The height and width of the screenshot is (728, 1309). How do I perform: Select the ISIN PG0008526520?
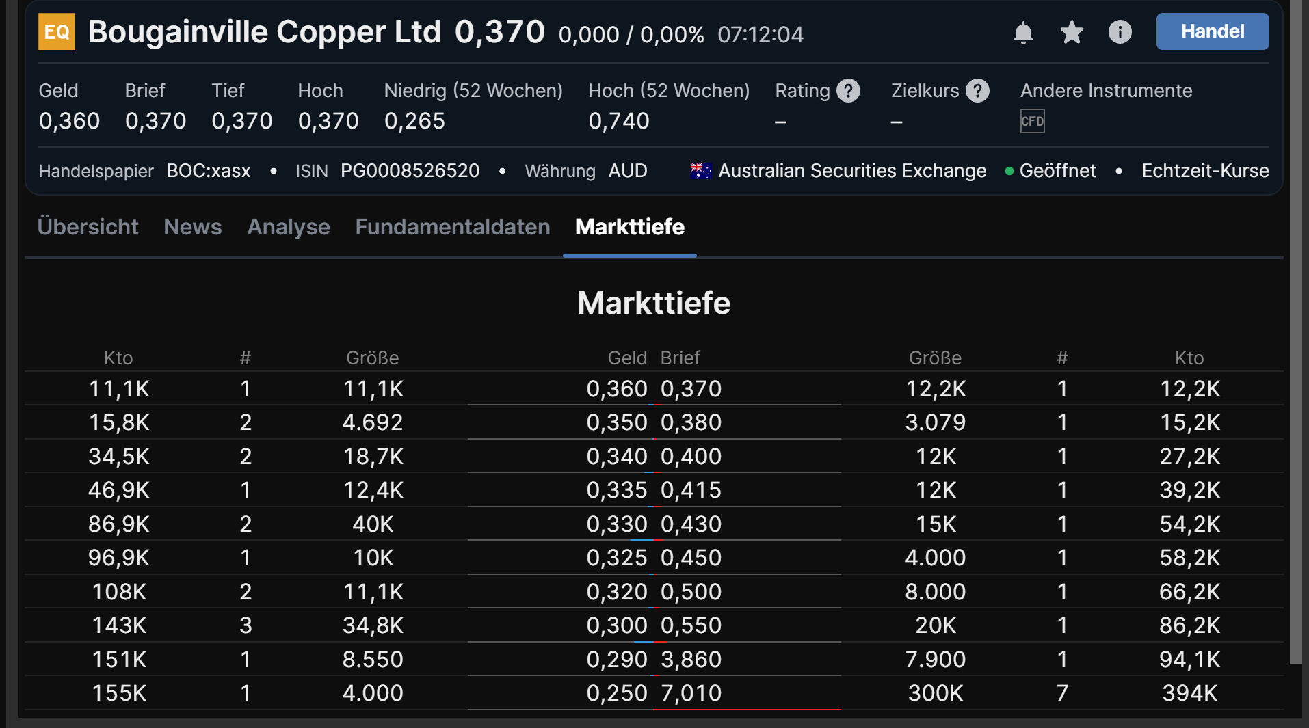[410, 171]
